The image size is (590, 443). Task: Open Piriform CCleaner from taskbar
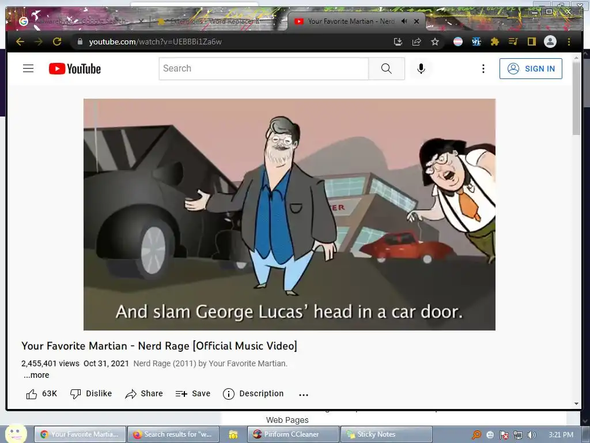292,434
